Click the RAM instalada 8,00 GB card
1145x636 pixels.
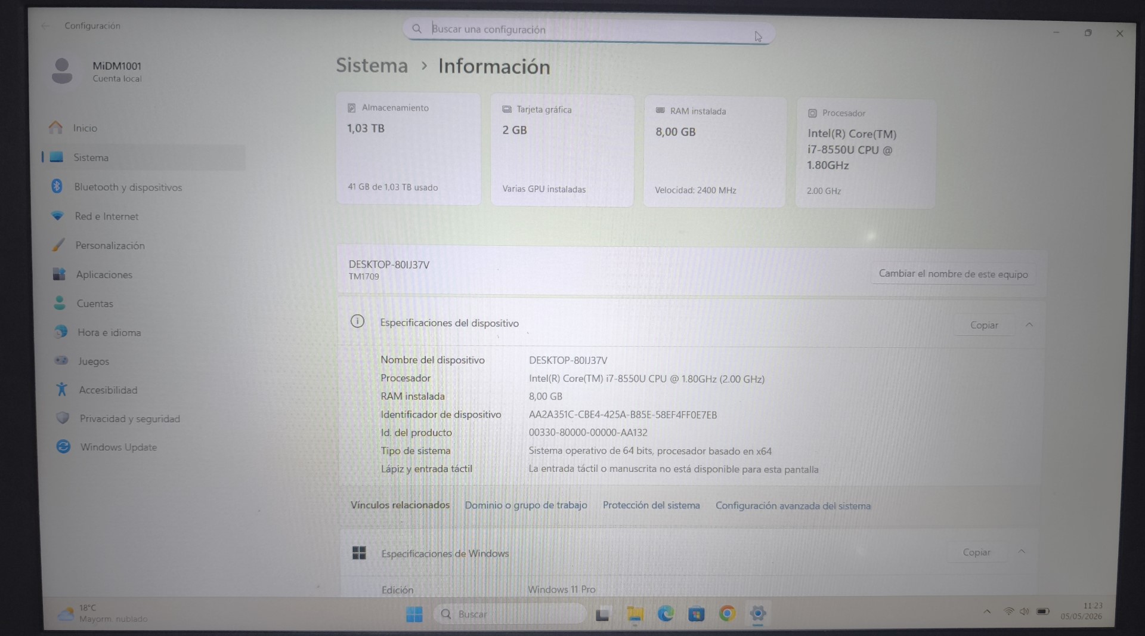point(714,152)
